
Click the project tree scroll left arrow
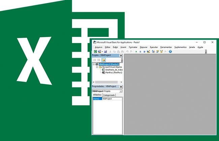click(94, 82)
